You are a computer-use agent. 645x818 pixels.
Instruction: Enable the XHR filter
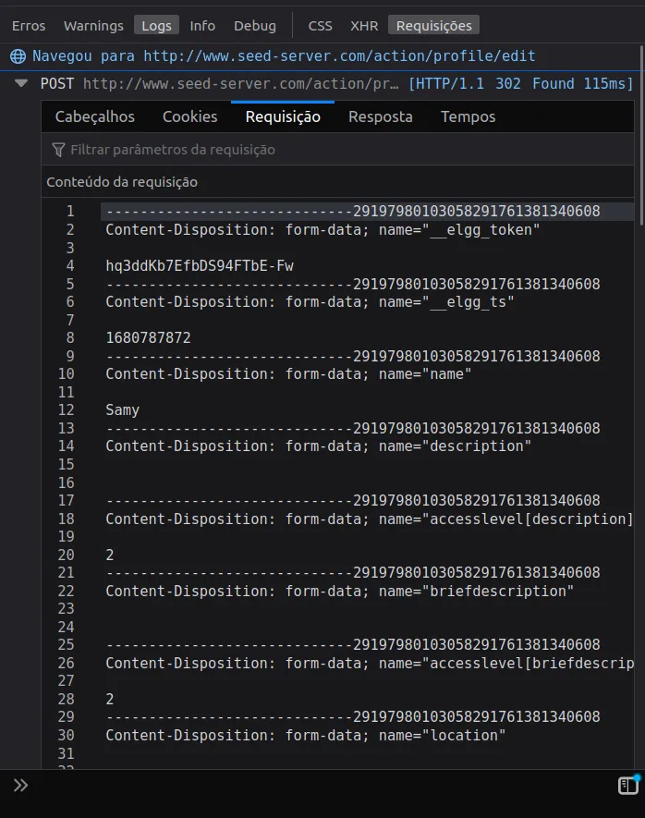coord(363,26)
